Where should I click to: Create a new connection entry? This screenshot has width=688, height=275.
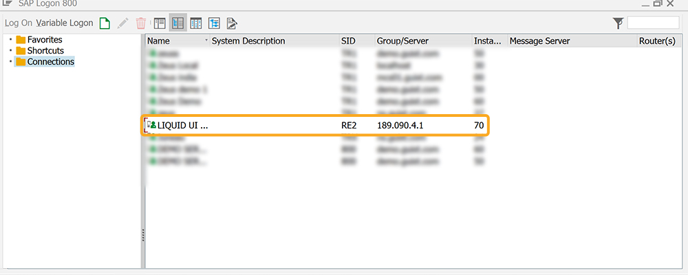click(x=105, y=23)
